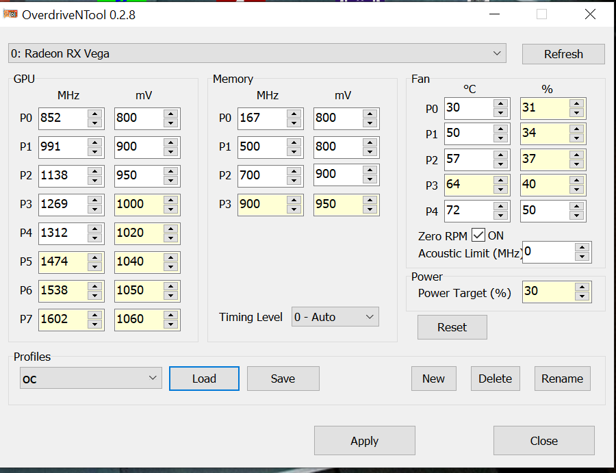The height and width of the screenshot is (473, 616).
Task: Click the Delete profile button
Action: tap(495, 379)
